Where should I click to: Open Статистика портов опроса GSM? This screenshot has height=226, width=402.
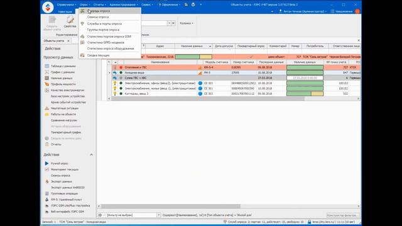pos(110,36)
